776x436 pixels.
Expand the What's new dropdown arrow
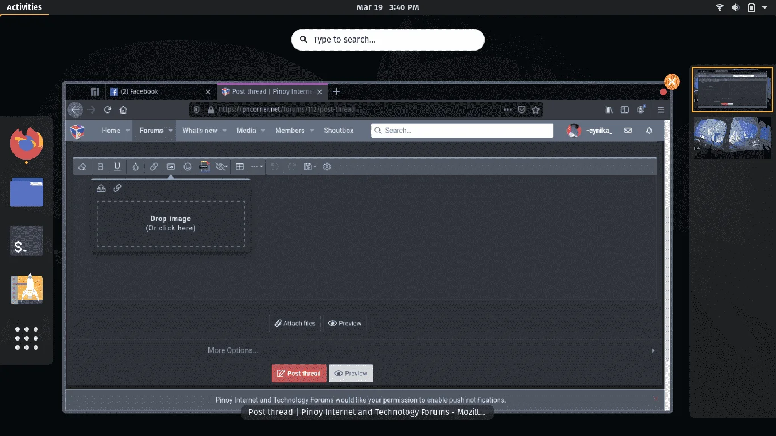tap(224, 131)
